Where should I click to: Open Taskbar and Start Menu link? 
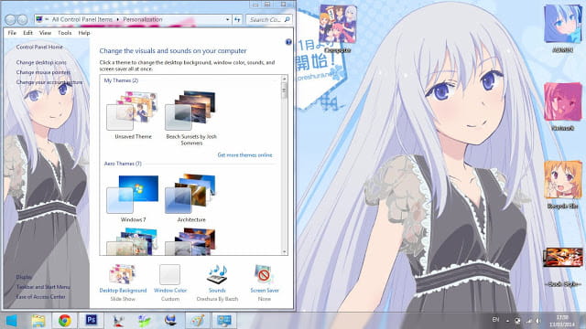(x=43, y=287)
